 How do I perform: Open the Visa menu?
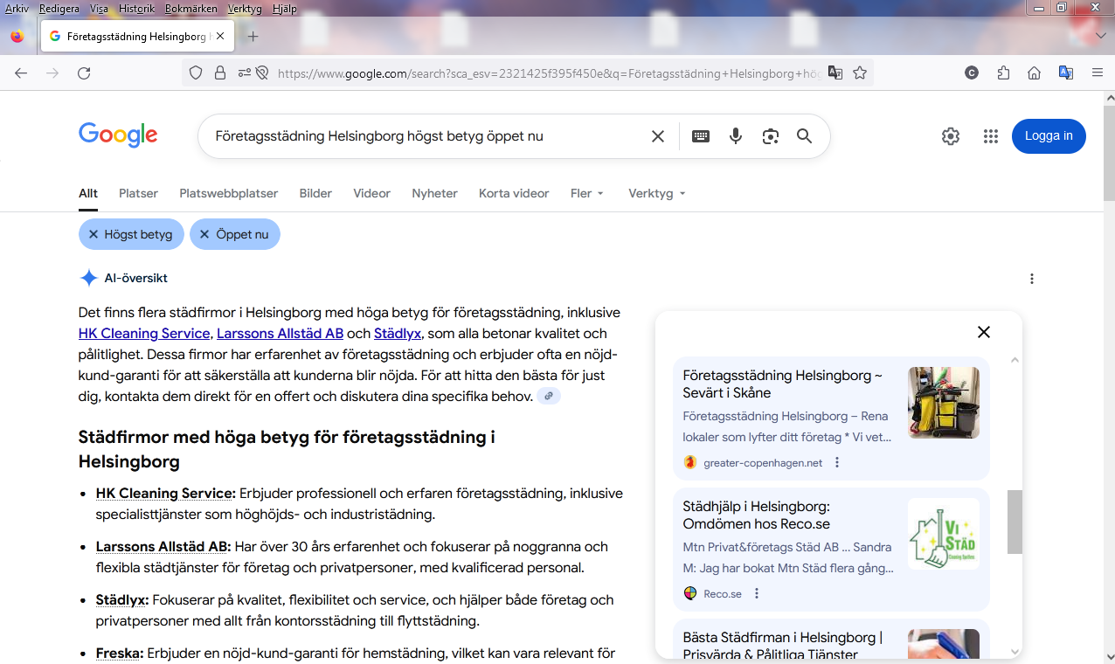[x=99, y=9]
